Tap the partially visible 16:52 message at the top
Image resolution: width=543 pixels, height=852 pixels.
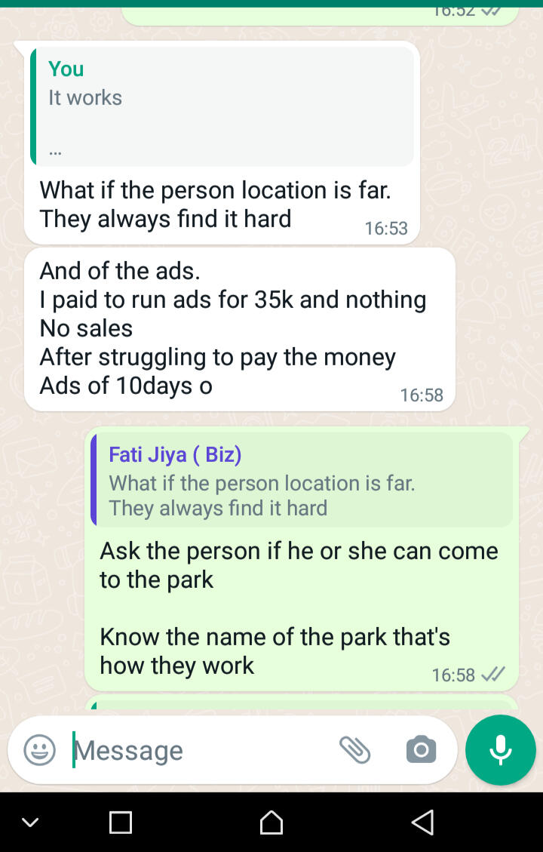(x=320, y=12)
